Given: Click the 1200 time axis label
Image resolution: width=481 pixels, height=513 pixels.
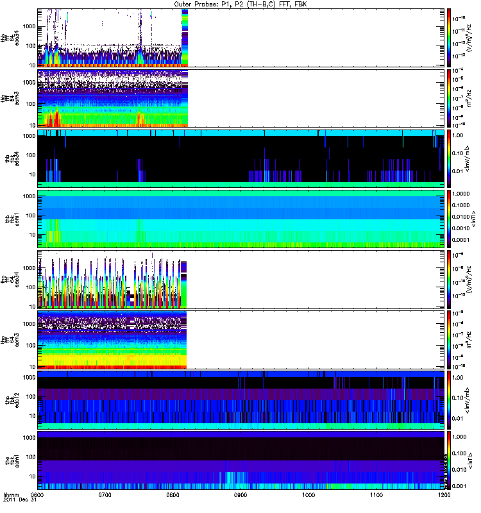Looking at the screenshot, I should (444, 494).
